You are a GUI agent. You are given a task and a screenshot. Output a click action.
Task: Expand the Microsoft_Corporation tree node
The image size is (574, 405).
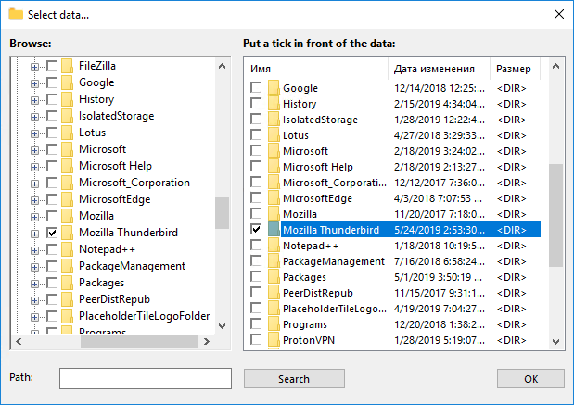34,184
